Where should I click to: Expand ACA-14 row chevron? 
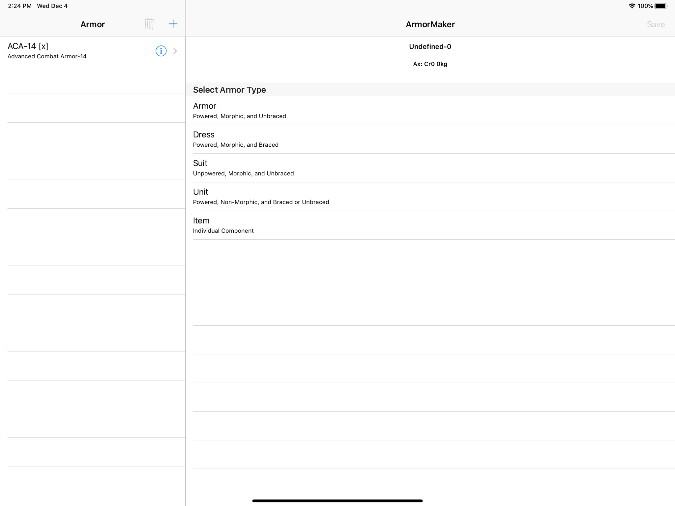coord(175,51)
